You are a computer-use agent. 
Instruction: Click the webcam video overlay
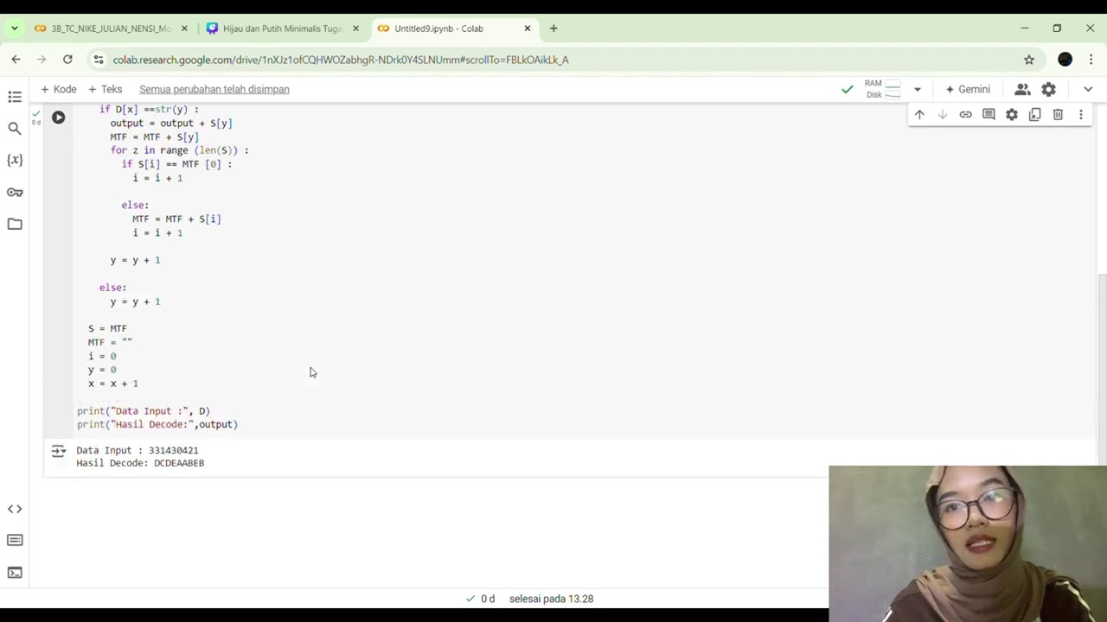(x=968, y=543)
